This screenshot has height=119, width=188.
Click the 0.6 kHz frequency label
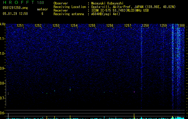click(x=3, y=113)
